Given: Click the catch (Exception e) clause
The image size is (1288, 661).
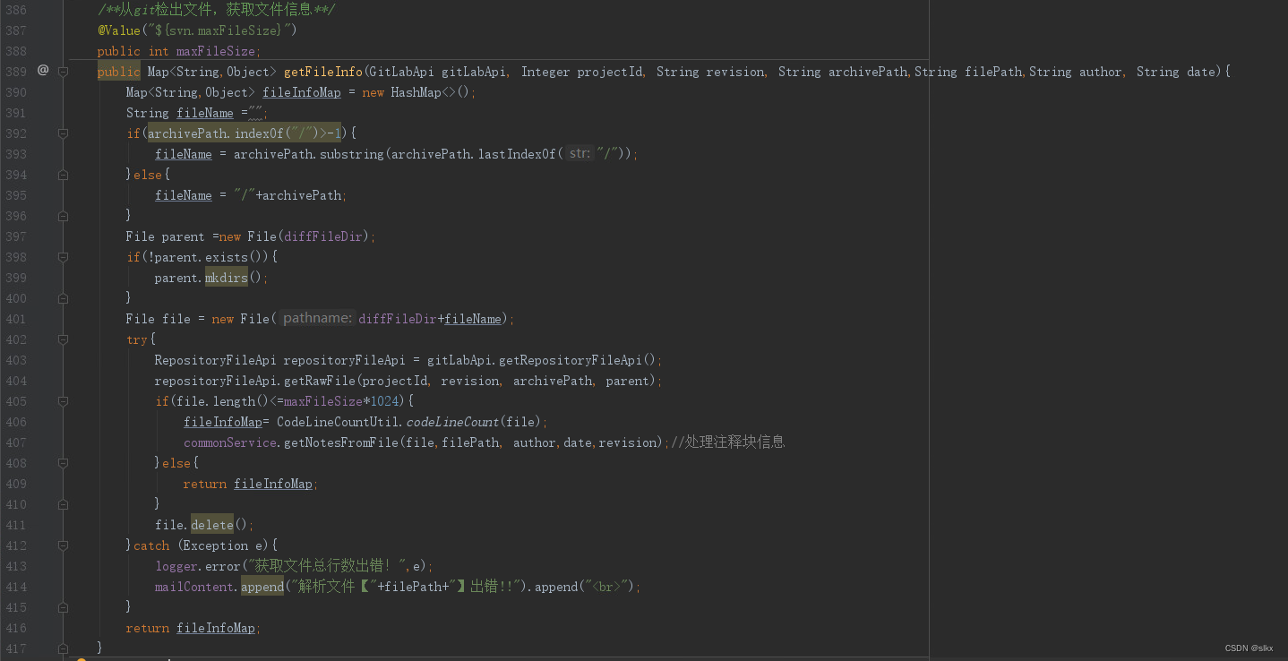Looking at the screenshot, I should pos(202,545).
